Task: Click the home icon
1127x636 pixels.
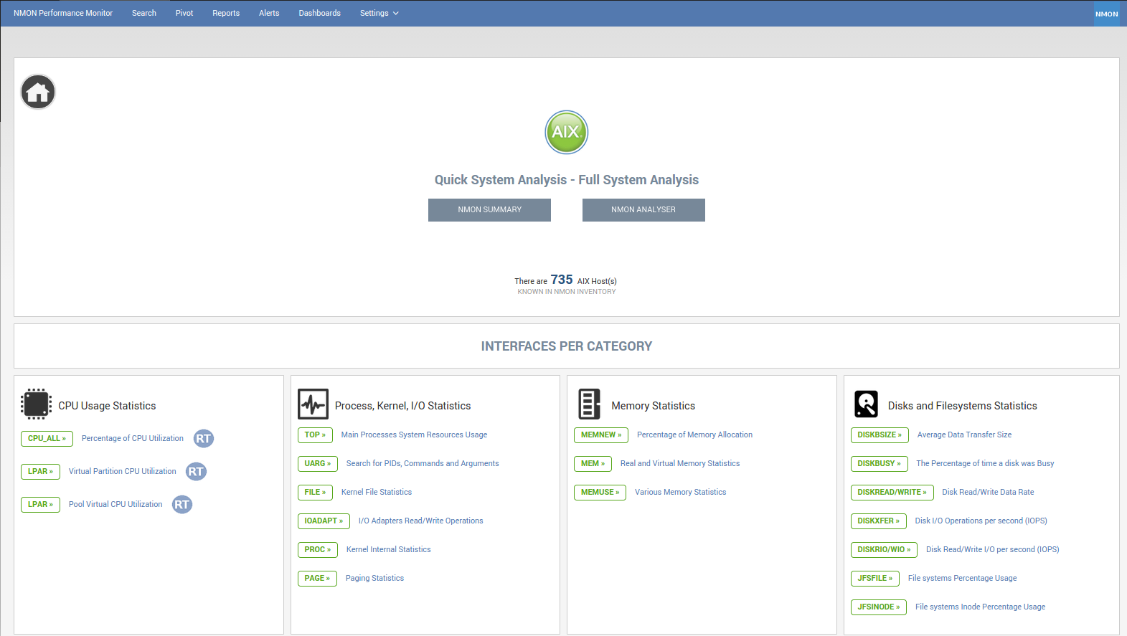Action: (x=38, y=92)
